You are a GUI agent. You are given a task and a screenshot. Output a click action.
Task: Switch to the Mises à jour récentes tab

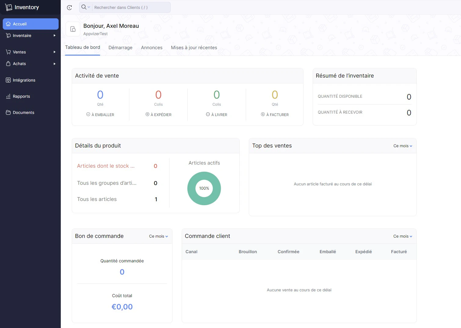tap(194, 48)
